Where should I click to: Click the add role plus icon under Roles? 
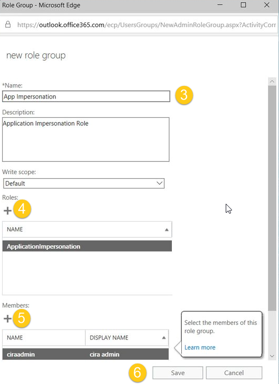(7, 211)
